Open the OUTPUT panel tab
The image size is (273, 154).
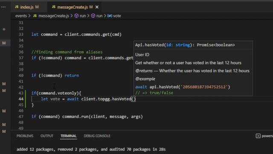pyautogui.click(x=47, y=136)
